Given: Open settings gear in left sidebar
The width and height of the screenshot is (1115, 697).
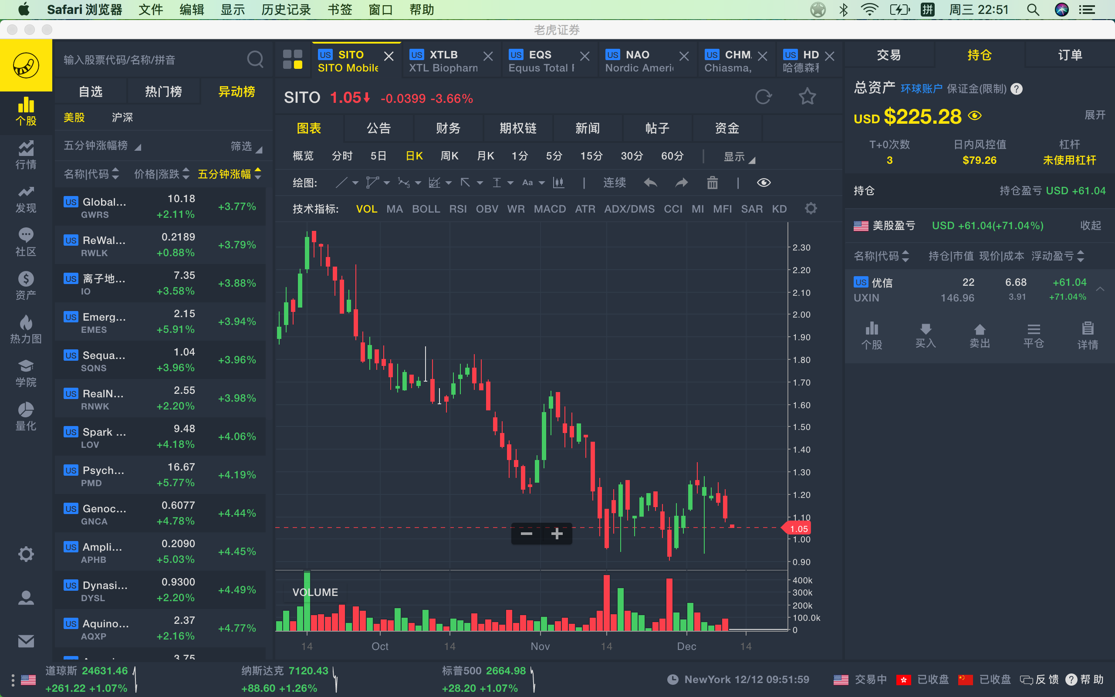Looking at the screenshot, I should pyautogui.click(x=26, y=554).
